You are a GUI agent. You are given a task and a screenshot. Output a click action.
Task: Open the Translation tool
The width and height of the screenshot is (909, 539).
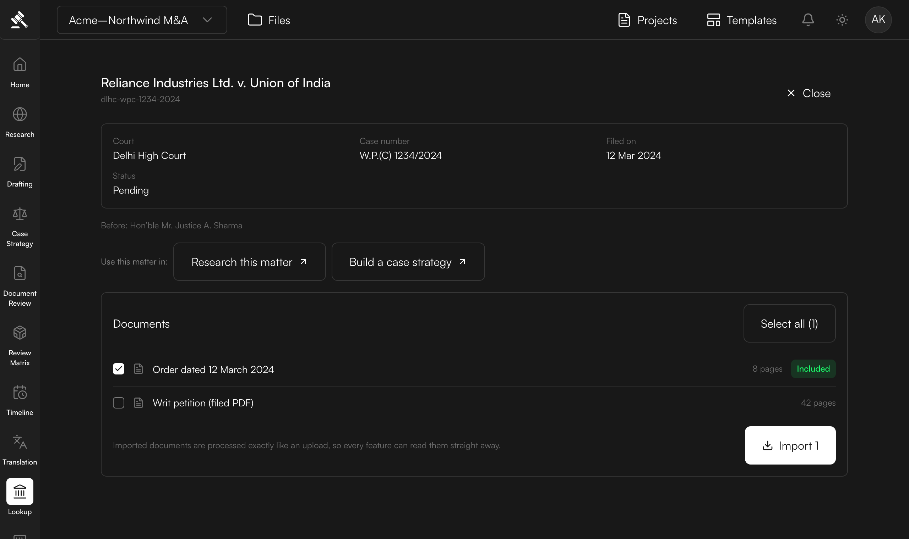(x=20, y=450)
